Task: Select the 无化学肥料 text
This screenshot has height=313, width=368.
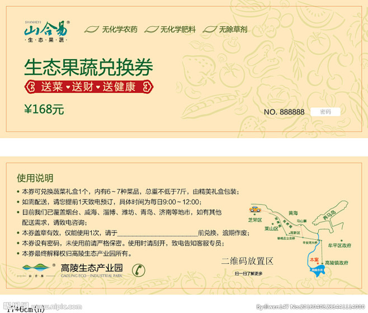Action: (x=178, y=30)
